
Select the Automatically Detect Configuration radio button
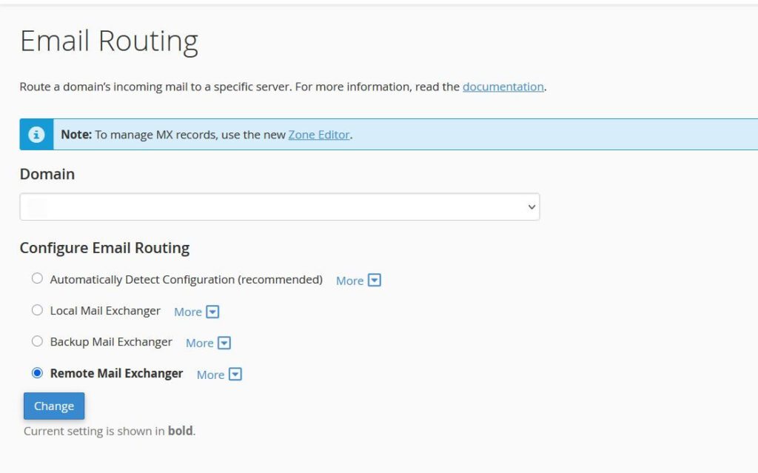[37, 279]
